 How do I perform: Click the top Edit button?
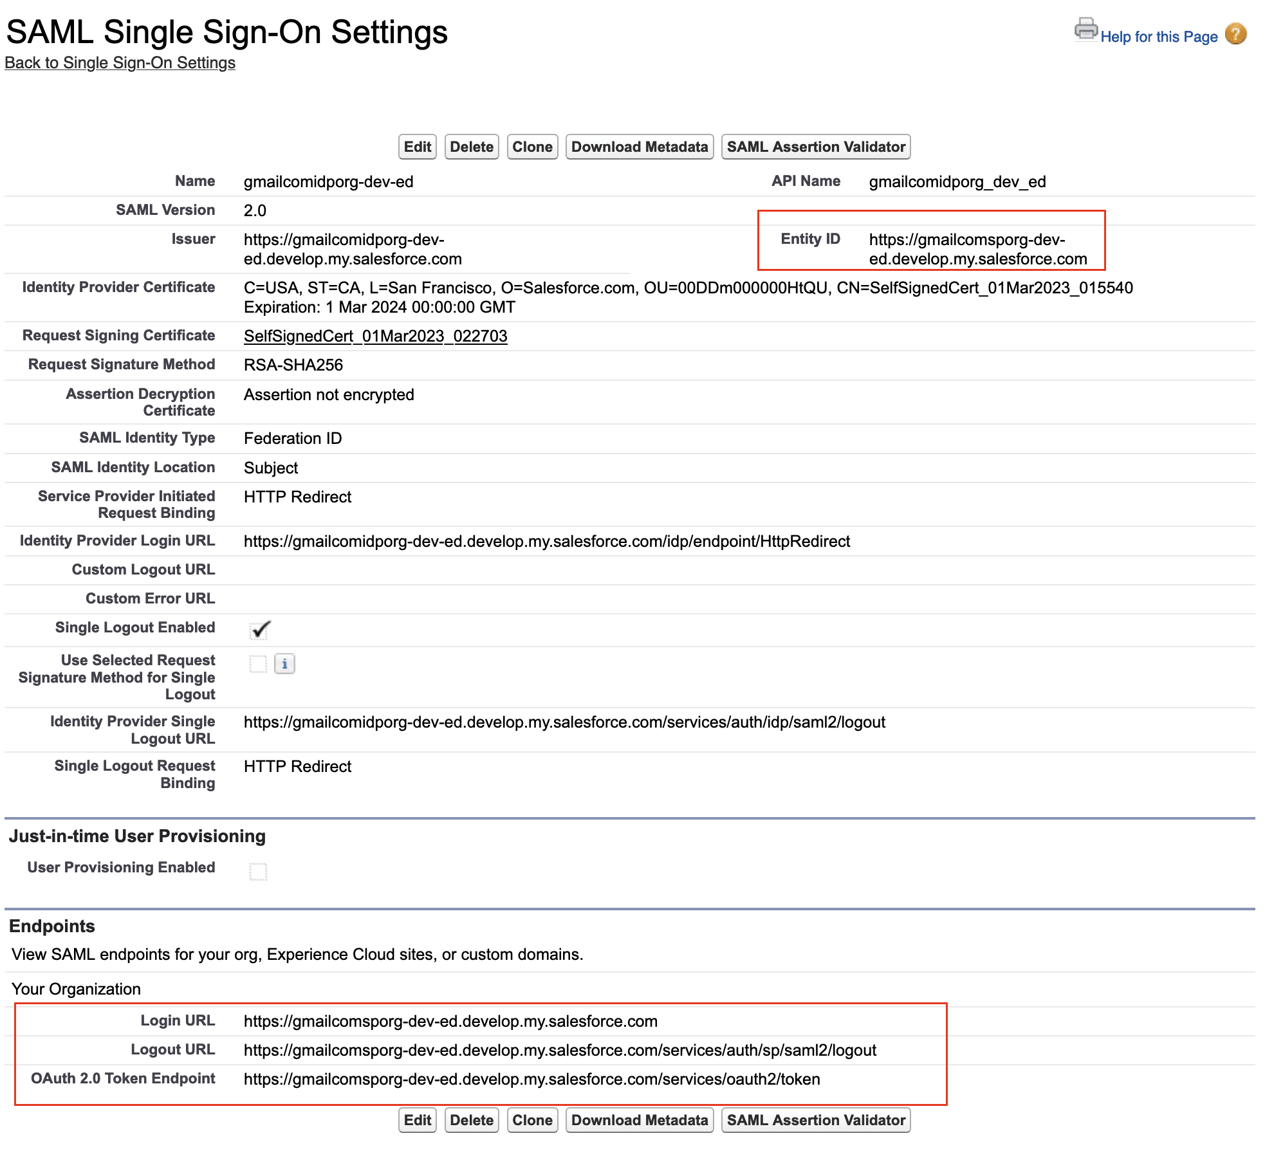[417, 146]
